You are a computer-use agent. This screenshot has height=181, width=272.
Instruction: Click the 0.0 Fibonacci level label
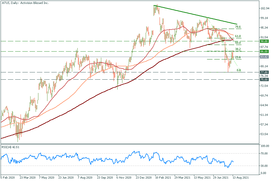click(238, 70)
